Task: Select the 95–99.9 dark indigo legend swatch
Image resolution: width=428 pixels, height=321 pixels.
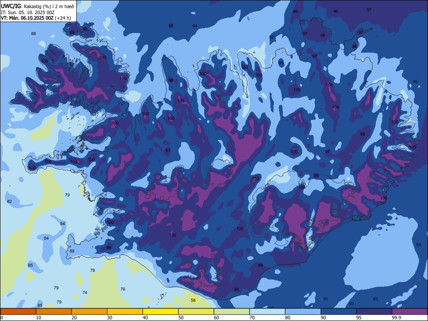Action: point(374,312)
